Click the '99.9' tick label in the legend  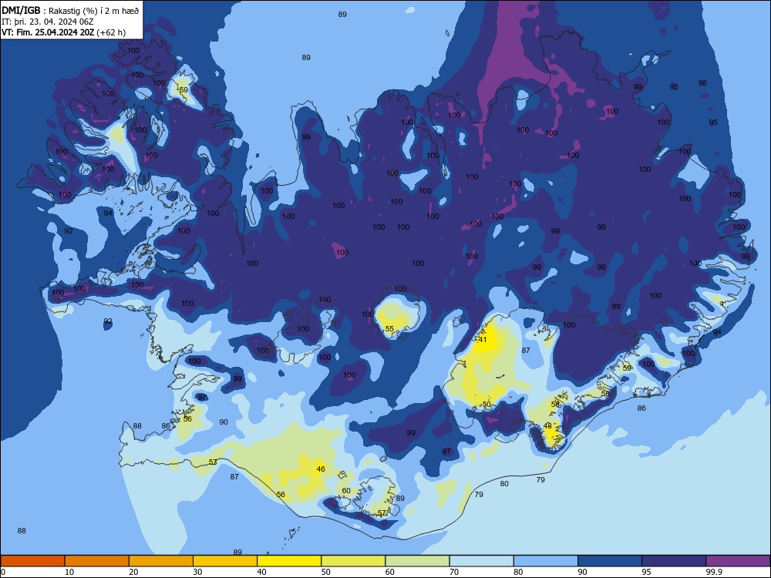713,572
